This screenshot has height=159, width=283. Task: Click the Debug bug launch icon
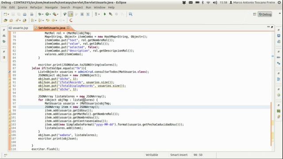[x=40, y=14]
